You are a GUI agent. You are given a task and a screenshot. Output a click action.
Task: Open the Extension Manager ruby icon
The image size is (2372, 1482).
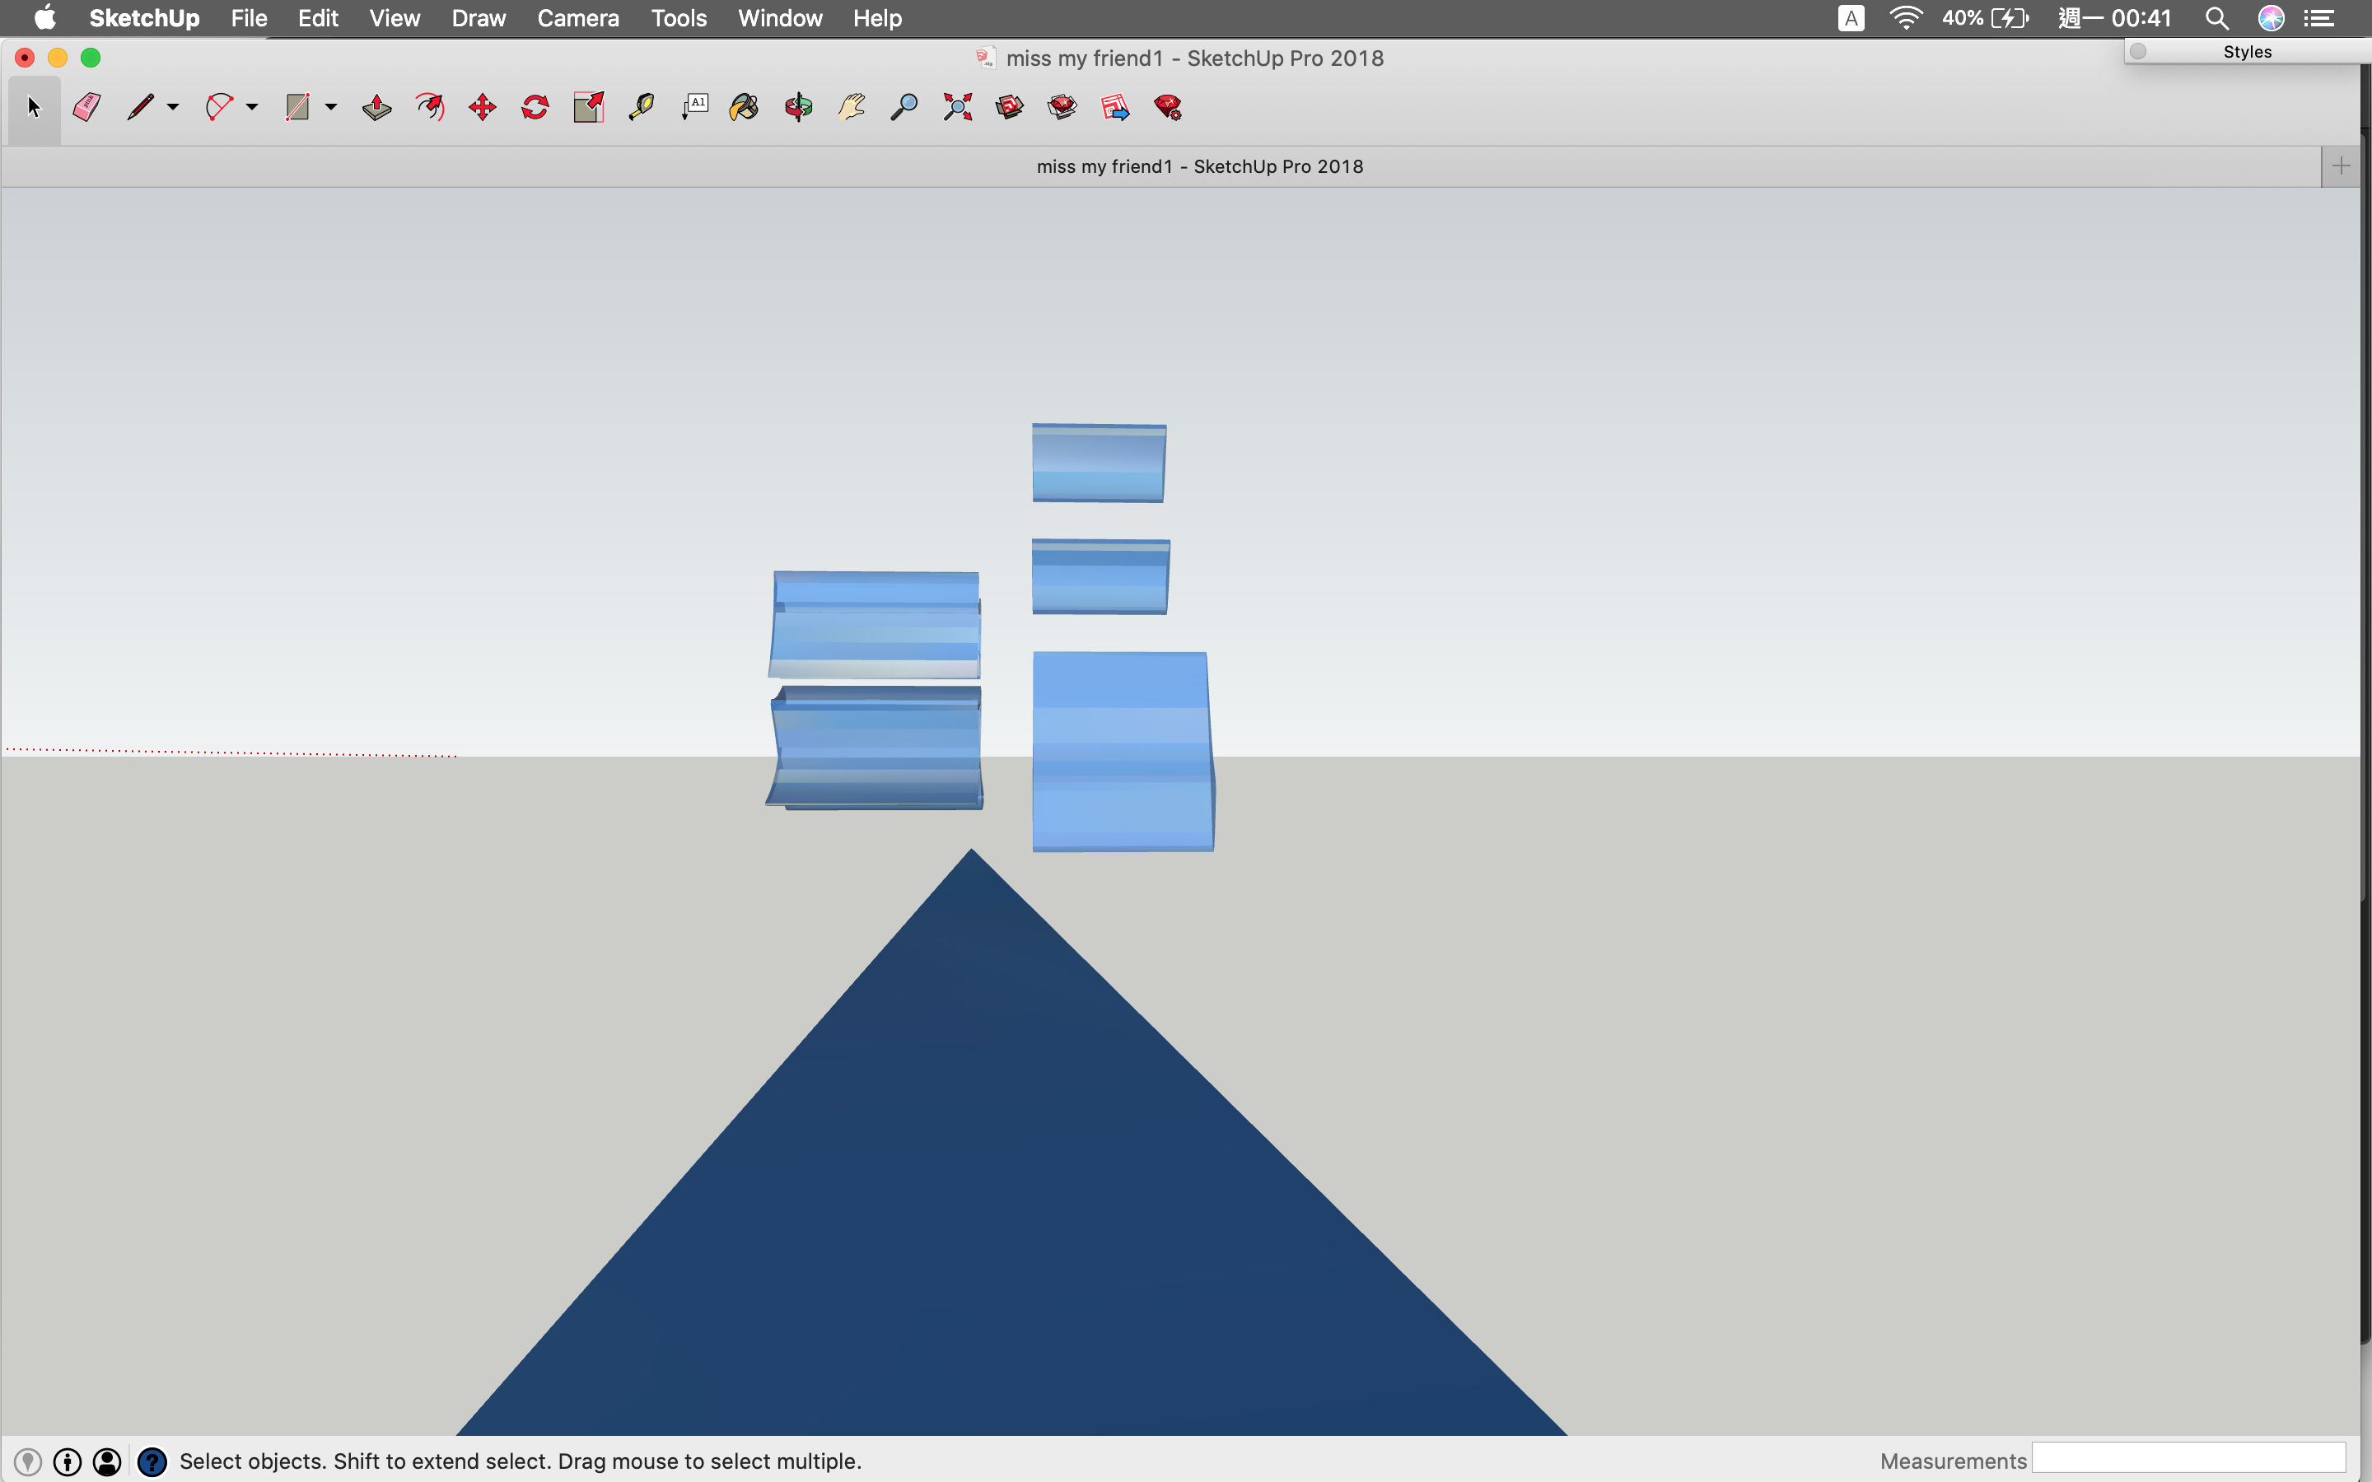tap(1167, 107)
